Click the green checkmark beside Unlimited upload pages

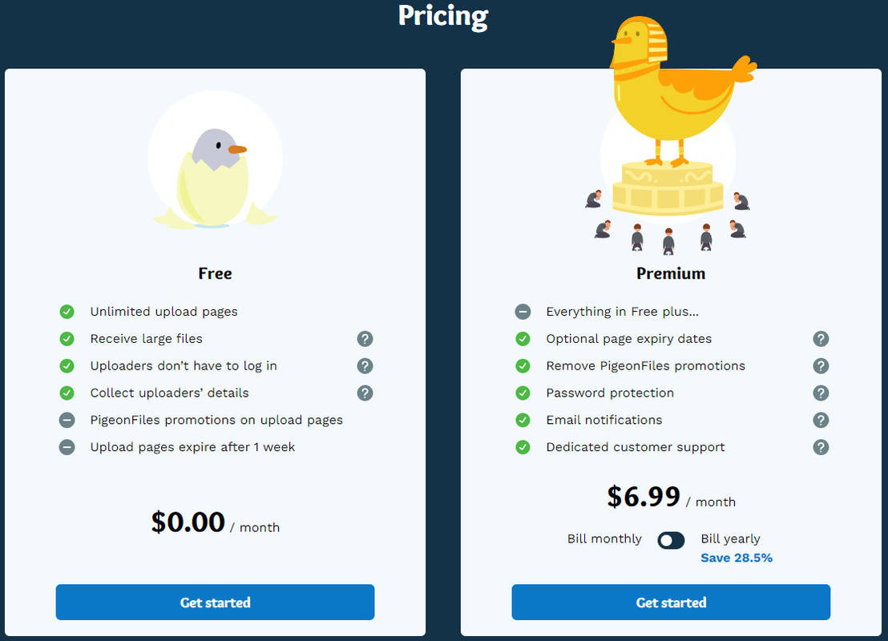tap(67, 312)
